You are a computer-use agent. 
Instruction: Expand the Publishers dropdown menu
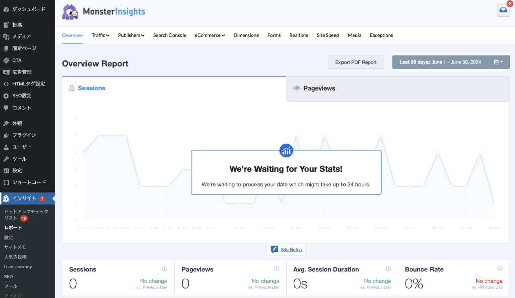131,35
